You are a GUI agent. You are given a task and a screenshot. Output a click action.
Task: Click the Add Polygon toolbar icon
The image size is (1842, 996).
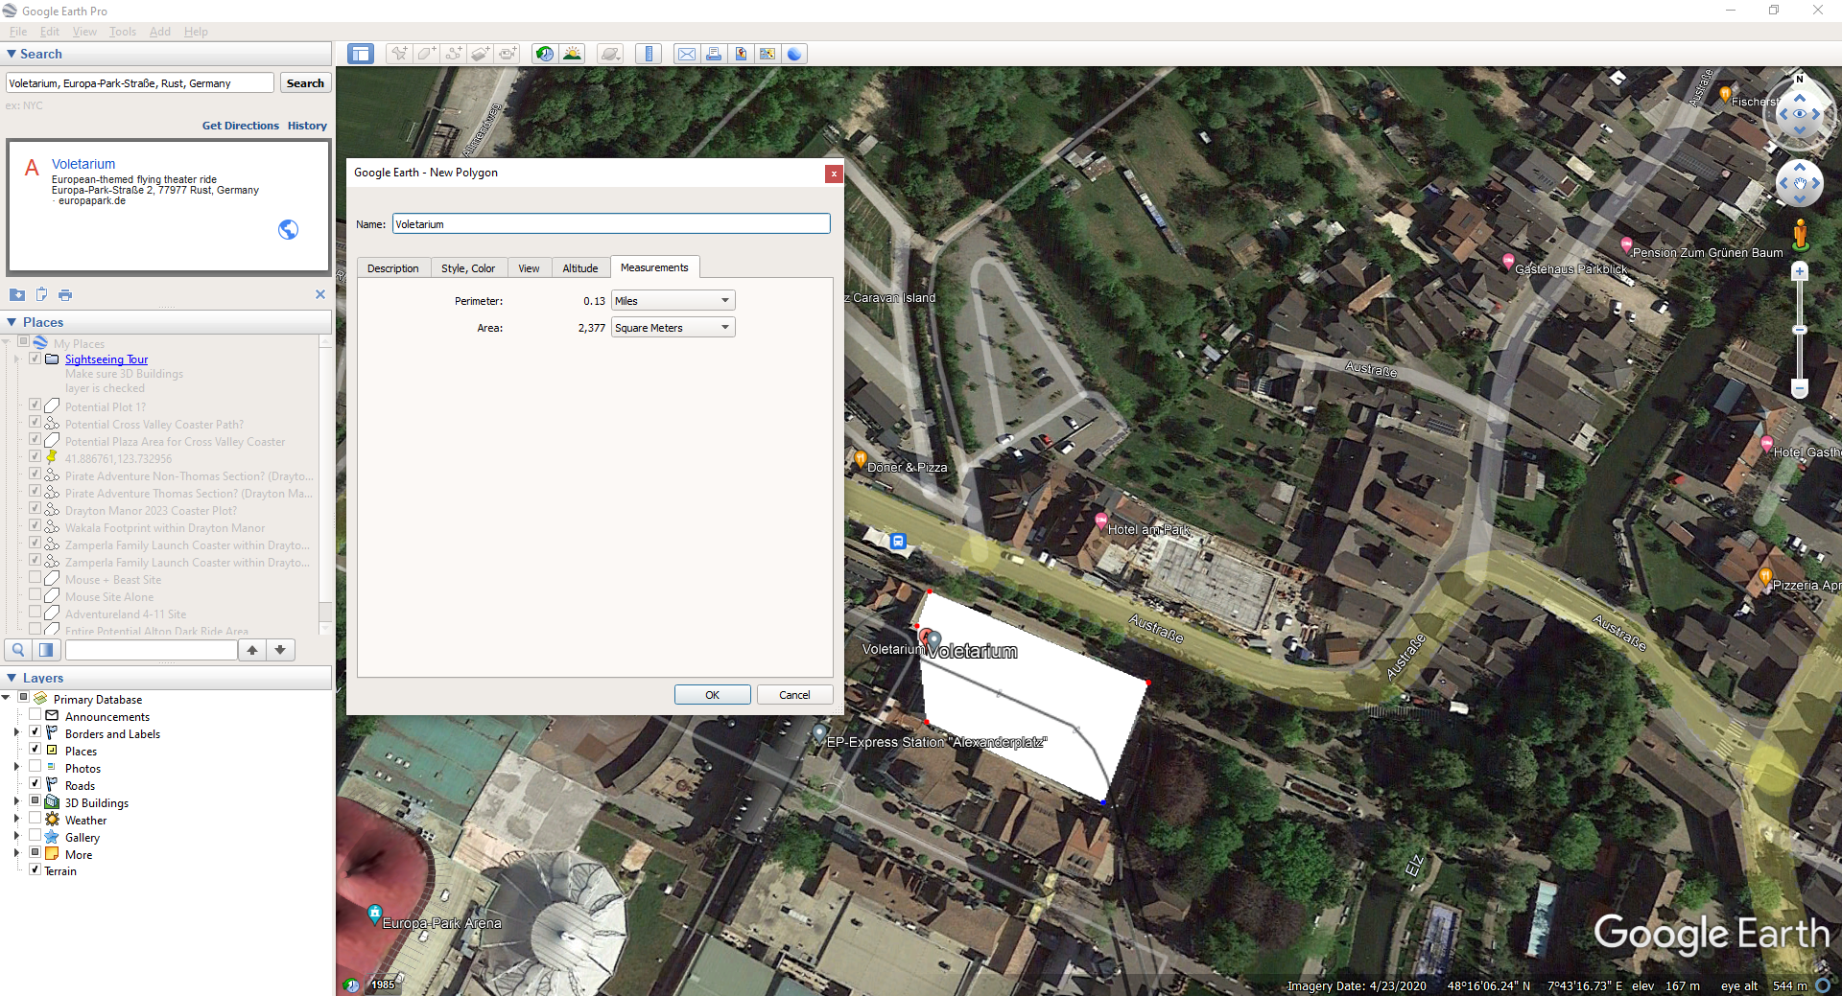[425, 54]
